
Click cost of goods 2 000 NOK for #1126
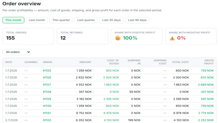tap(111, 78)
